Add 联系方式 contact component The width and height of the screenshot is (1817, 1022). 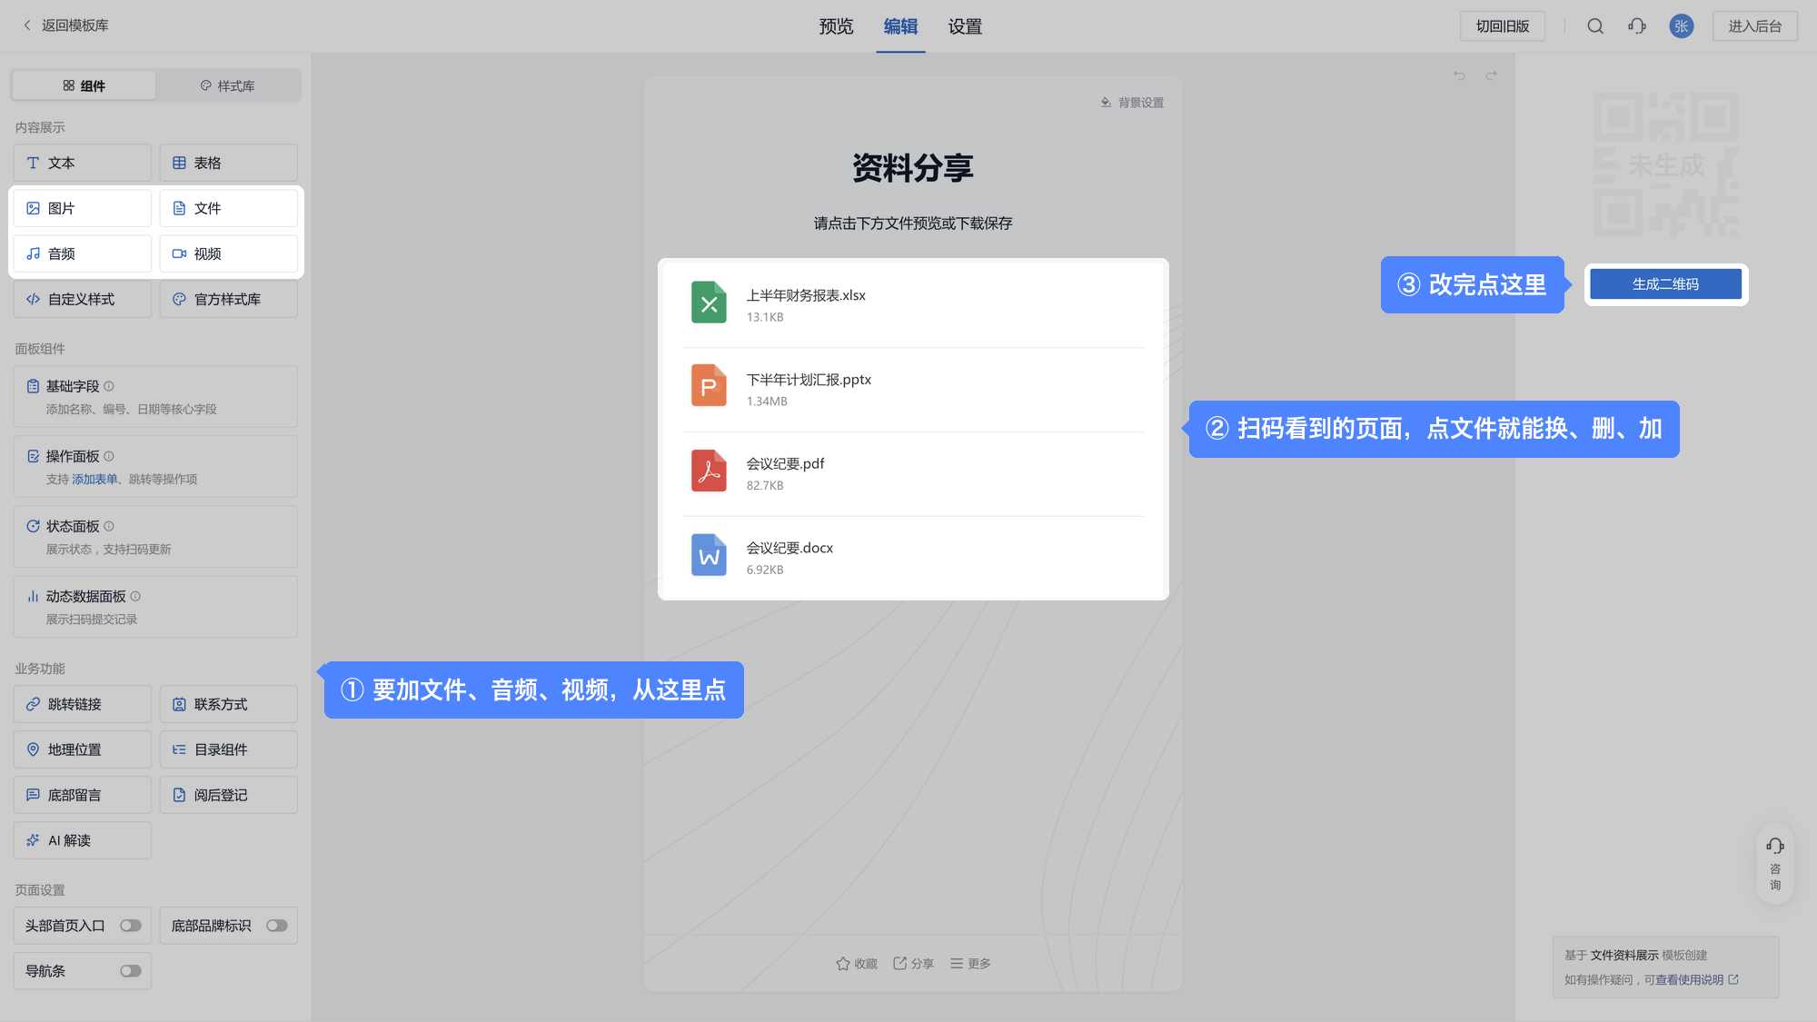(x=228, y=704)
